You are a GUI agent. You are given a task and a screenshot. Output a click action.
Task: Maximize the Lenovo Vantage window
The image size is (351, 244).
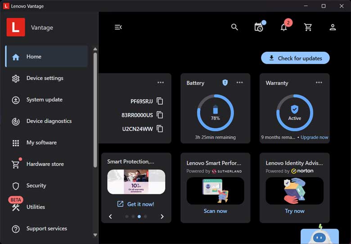[x=324, y=6]
